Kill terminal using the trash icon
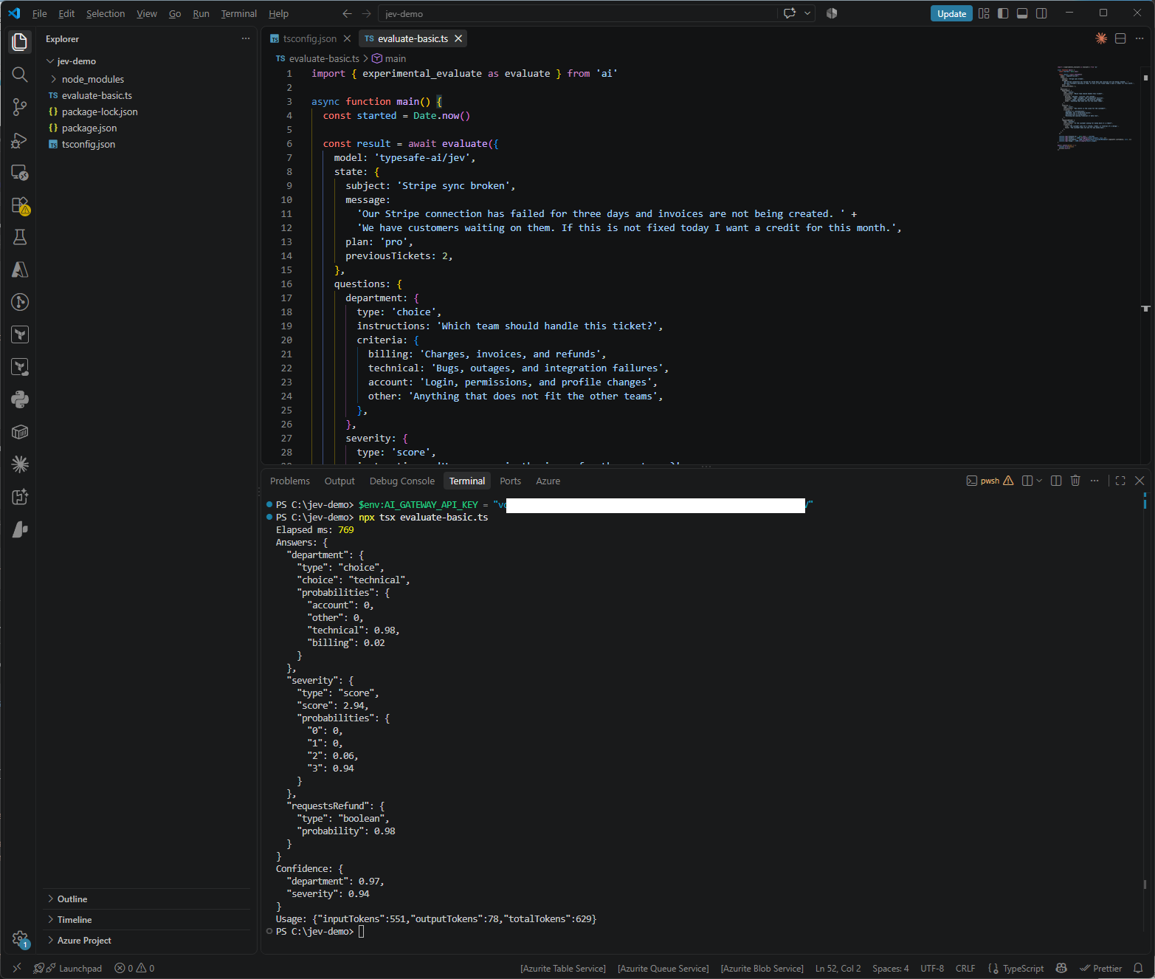The height and width of the screenshot is (979, 1155). [x=1075, y=481]
